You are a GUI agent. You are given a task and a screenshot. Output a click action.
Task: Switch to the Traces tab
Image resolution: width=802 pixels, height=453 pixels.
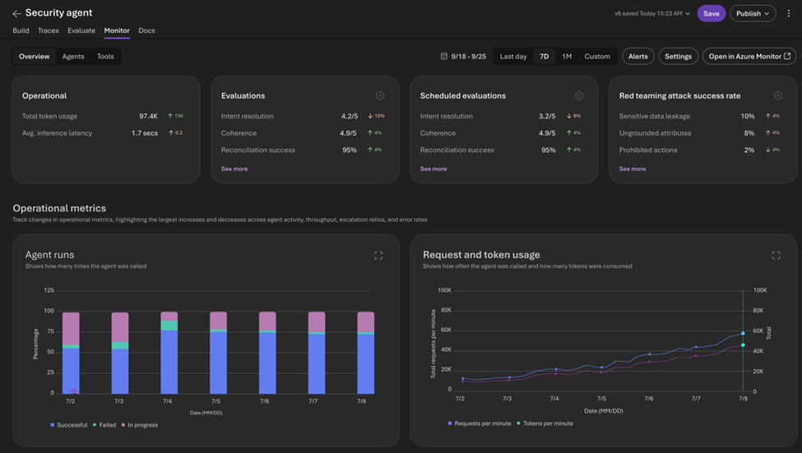point(48,30)
